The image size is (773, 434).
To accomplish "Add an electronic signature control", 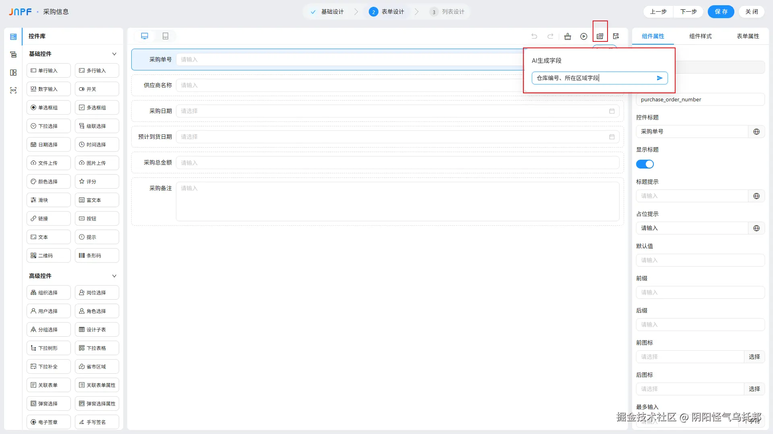I will pyautogui.click(x=49, y=422).
